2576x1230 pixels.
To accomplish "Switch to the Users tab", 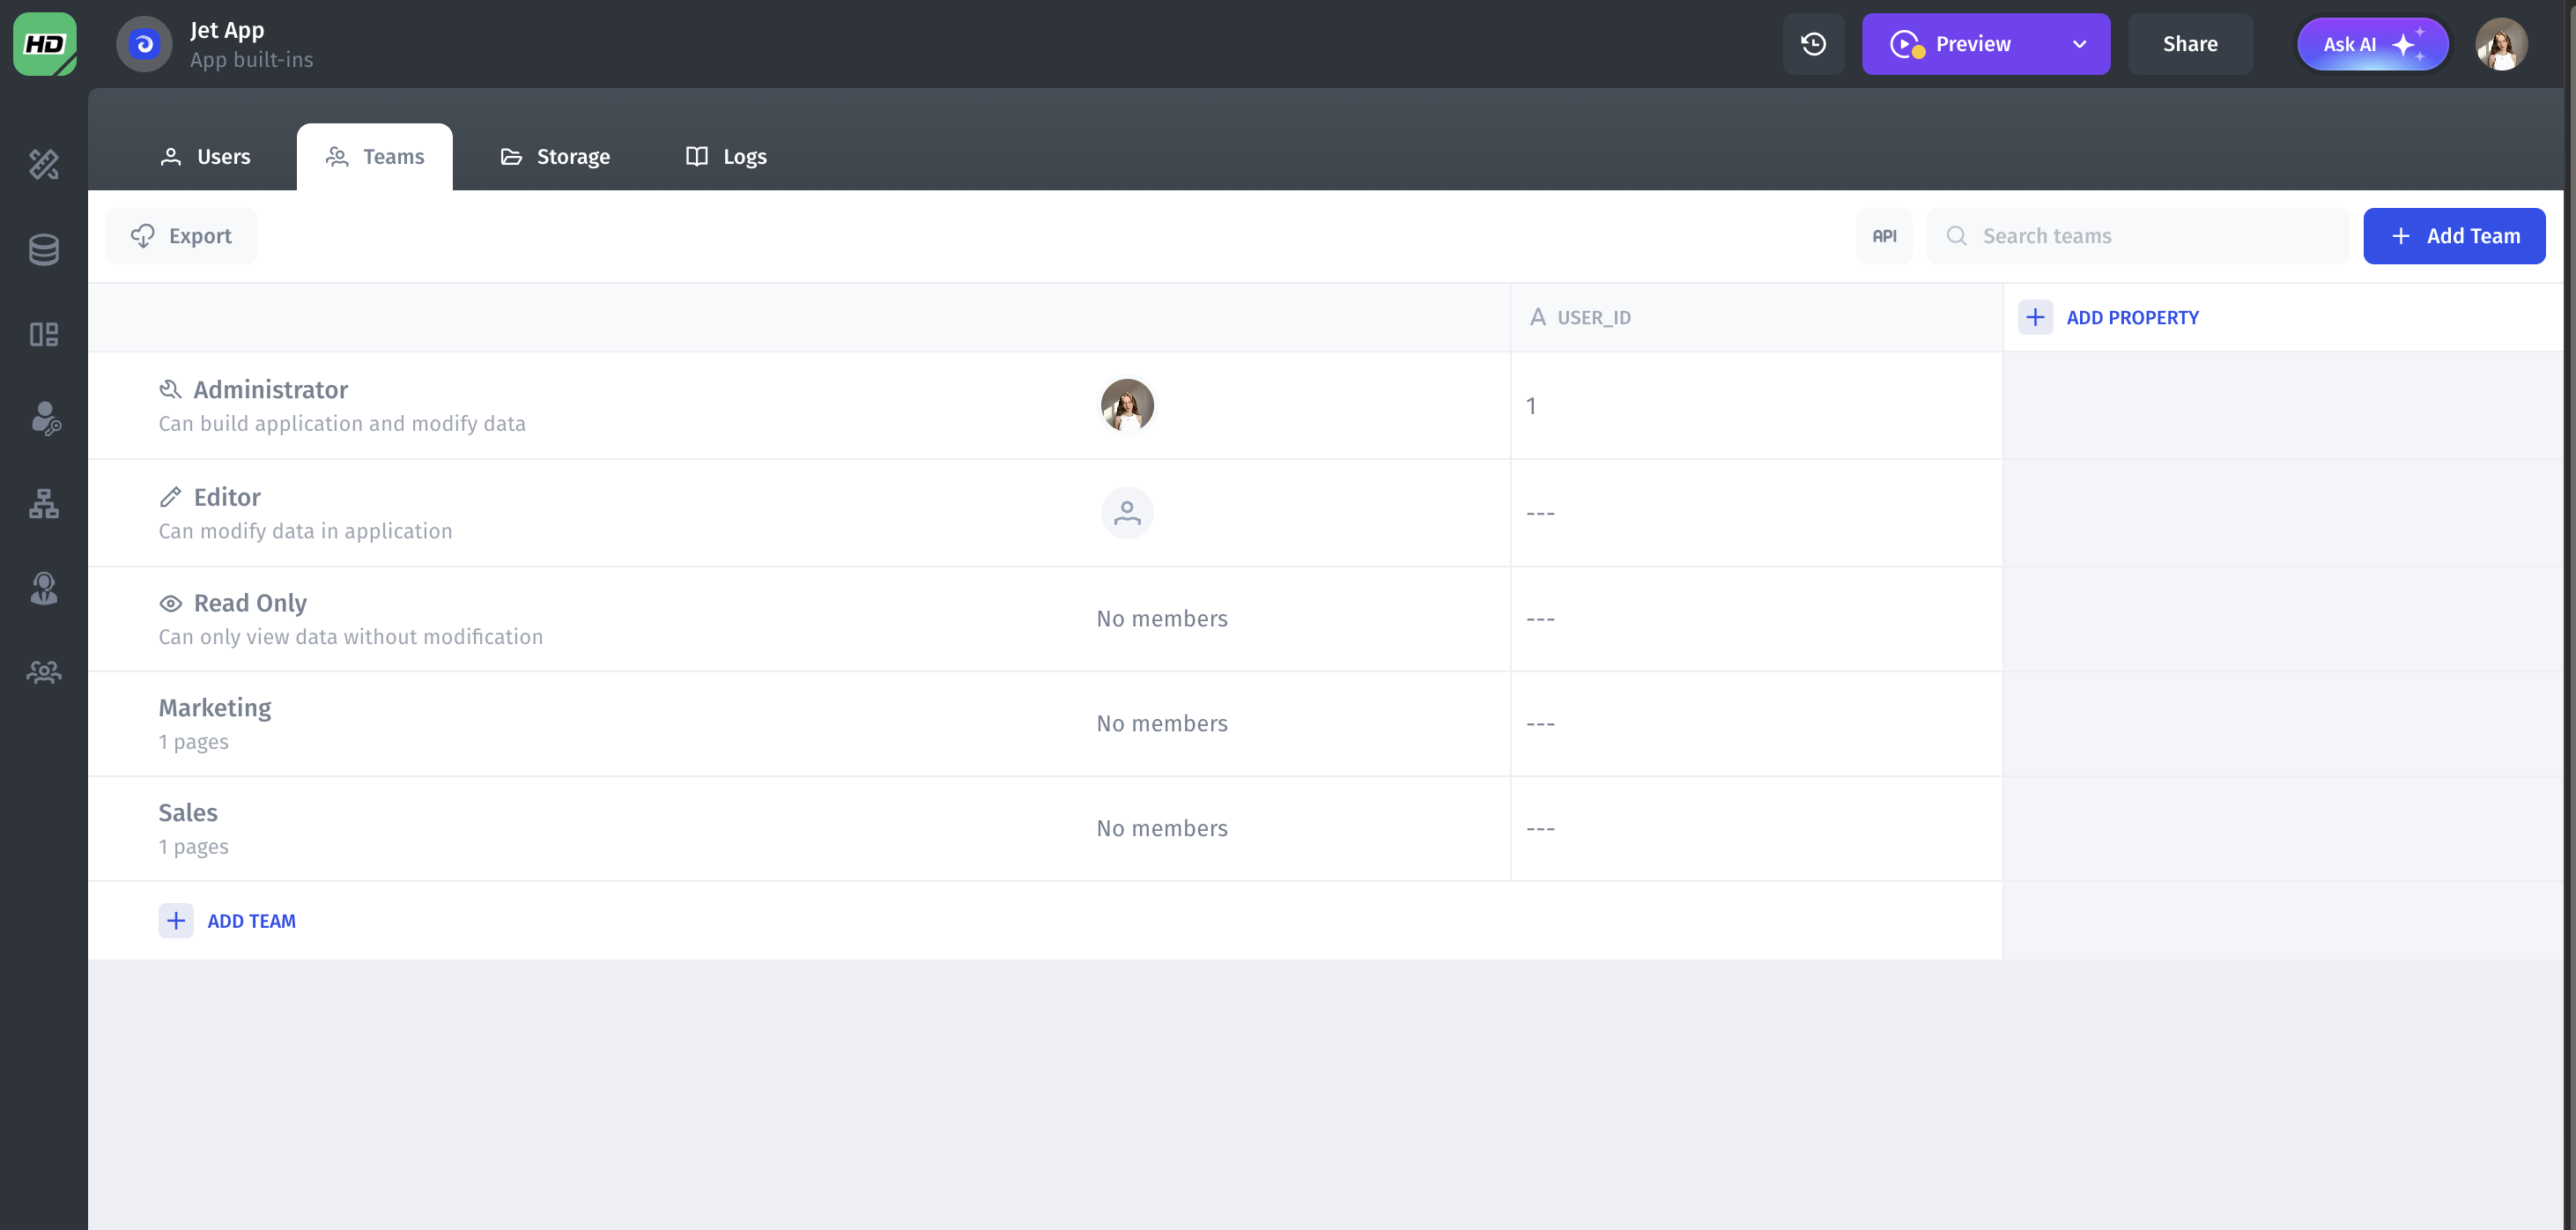I will pos(205,157).
